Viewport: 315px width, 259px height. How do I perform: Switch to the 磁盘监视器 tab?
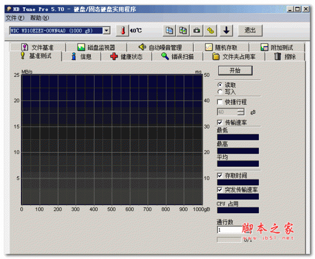point(96,47)
